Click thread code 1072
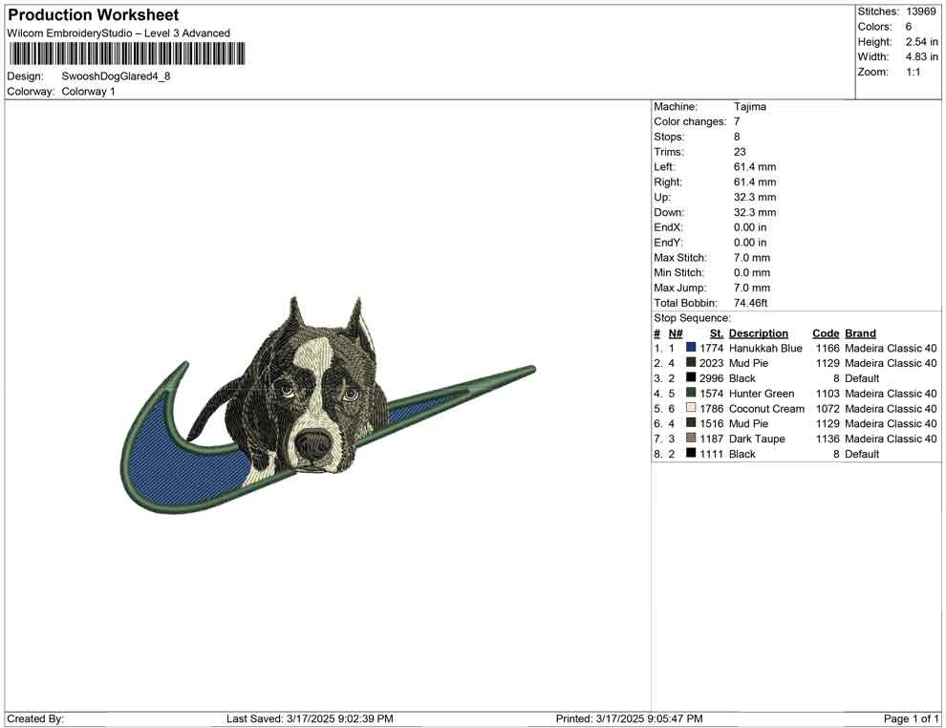The width and height of the screenshot is (946, 728). (x=828, y=408)
